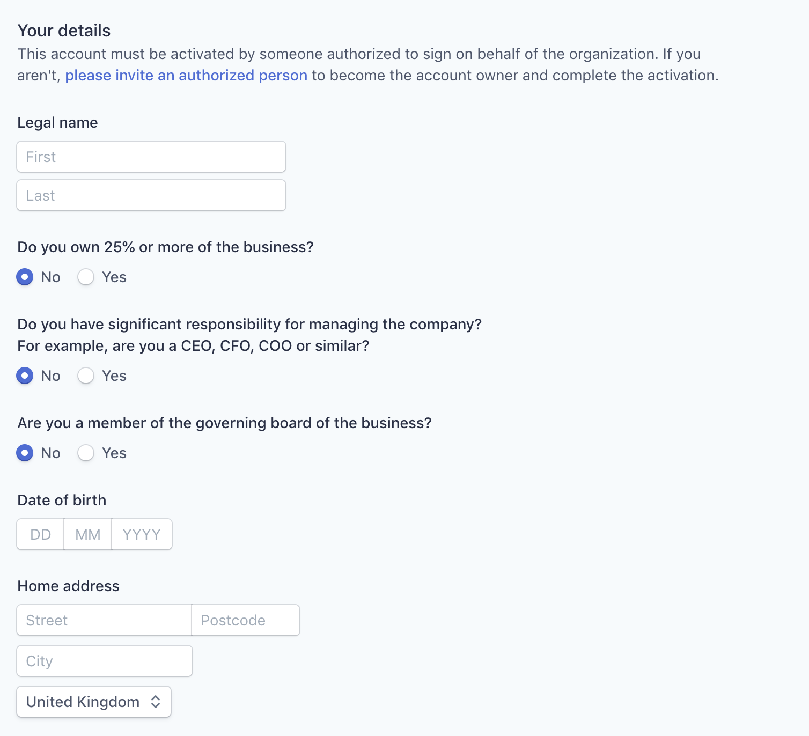Screen dimensions: 809x736
Task: Click the City input field
Action: coord(105,661)
